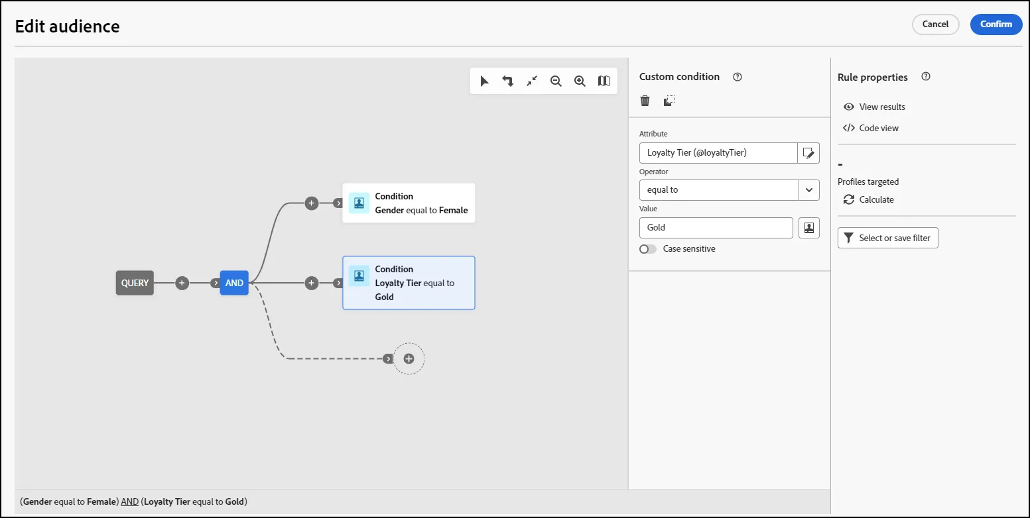Click the equal to operator field
The height and width of the screenshot is (518, 1030).
click(719, 190)
